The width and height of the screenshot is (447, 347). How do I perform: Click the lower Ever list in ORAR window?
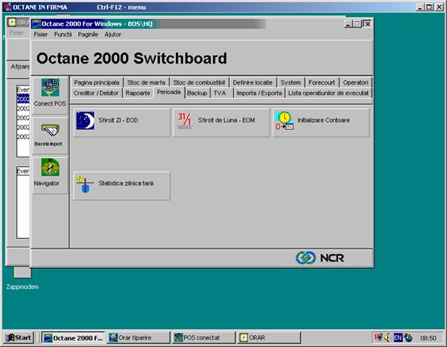click(x=23, y=203)
